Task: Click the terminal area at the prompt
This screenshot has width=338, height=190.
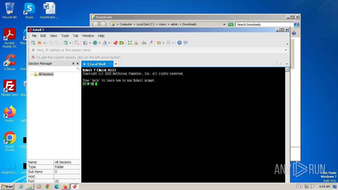Action: [x=96, y=84]
